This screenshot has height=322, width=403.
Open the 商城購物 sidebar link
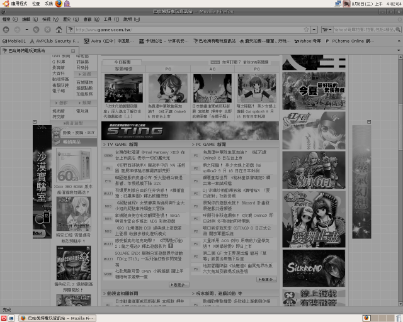[84, 82]
